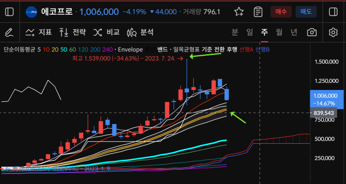
Task: Toggle the 60 moving average line
Action: (x=73, y=50)
